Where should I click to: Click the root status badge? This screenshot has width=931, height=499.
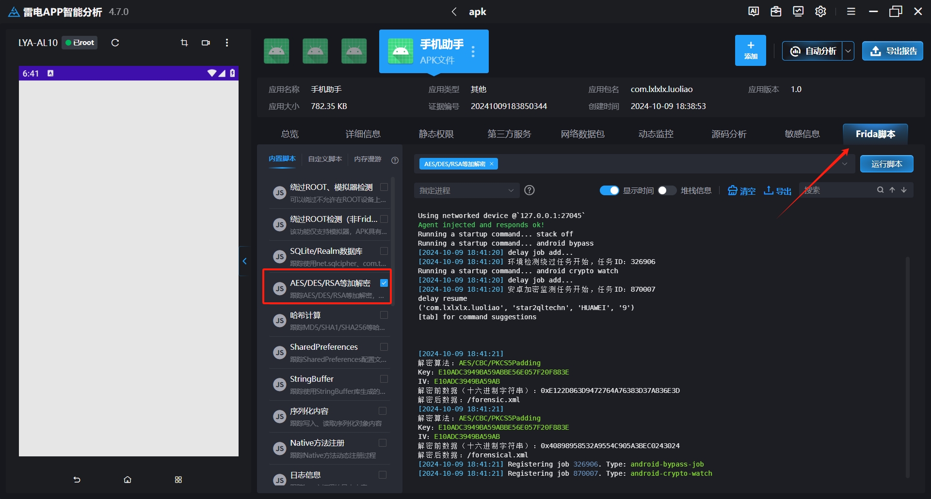(x=80, y=43)
